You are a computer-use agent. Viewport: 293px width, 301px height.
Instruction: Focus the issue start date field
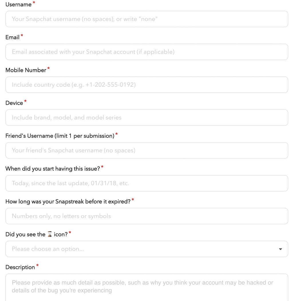(146, 183)
